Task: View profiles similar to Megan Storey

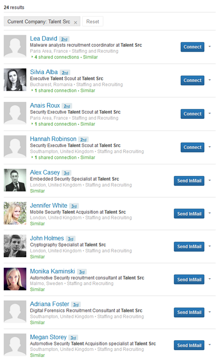Action: click(37, 355)
